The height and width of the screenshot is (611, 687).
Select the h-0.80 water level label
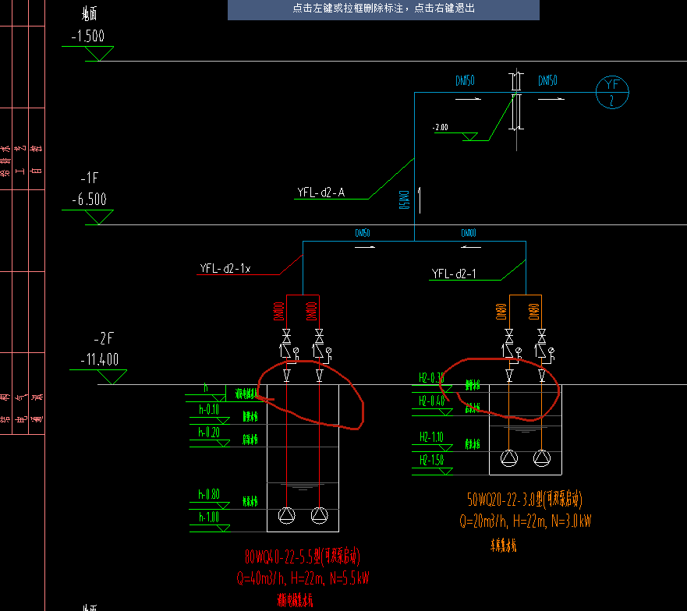209,495
